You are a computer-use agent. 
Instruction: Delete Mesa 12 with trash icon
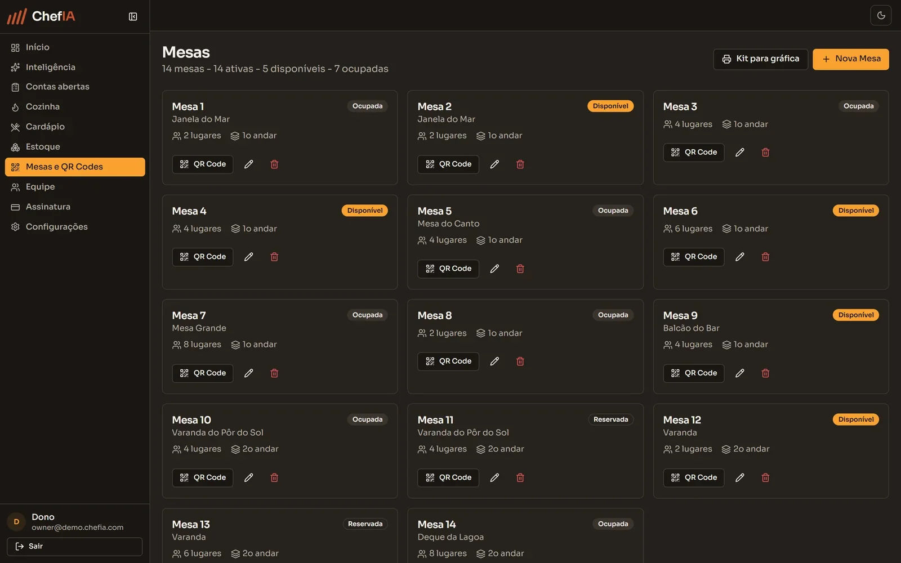[x=766, y=478]
